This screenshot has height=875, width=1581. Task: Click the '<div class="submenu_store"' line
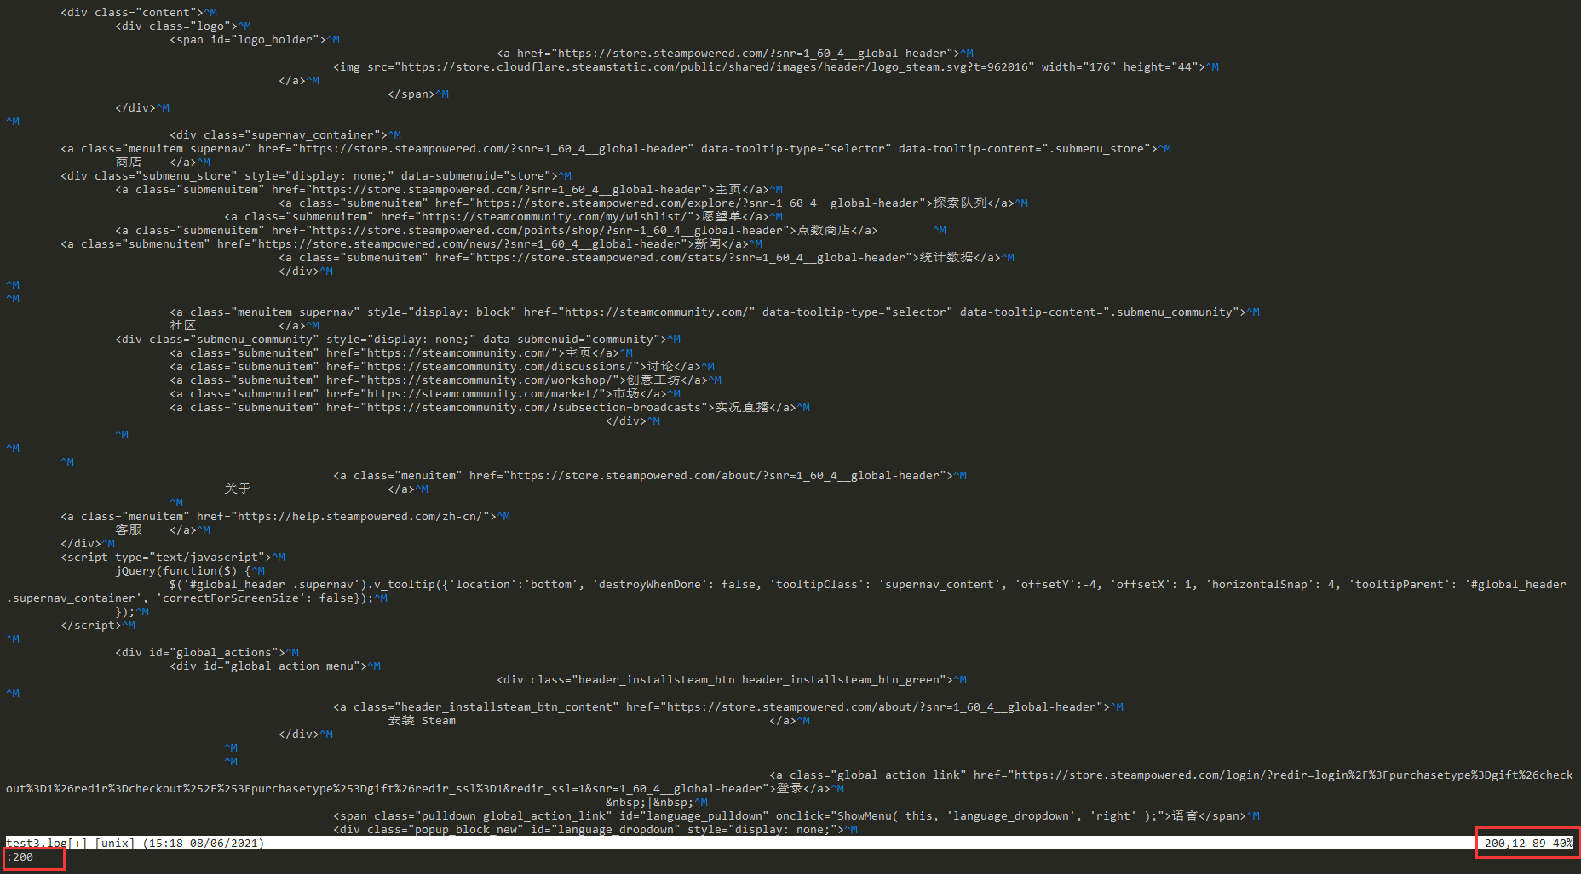point(316,175)
